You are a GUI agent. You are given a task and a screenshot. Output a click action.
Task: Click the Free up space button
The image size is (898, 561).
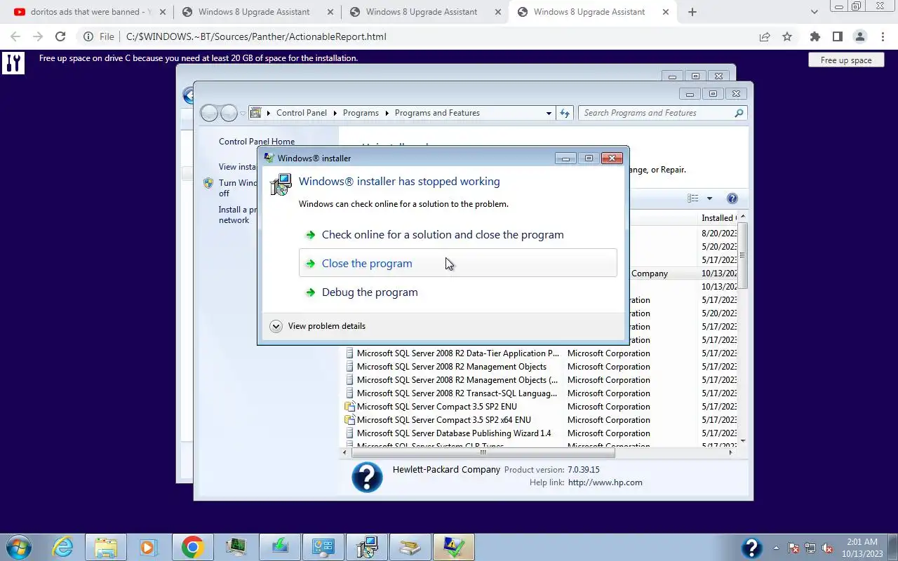[x=845, y=60]
